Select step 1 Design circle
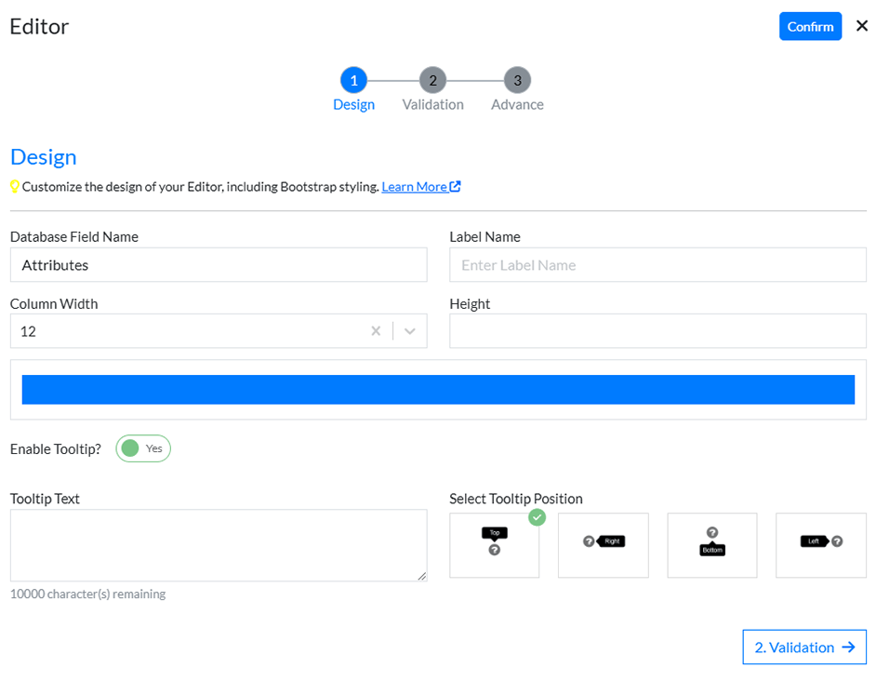Screen dimensions: 876x681 click(353, 81)
